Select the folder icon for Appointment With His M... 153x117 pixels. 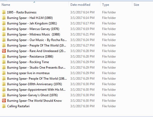pos(4,90)
